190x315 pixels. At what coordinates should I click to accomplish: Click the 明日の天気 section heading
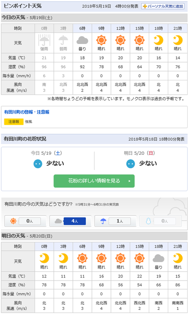pos(13,235)
